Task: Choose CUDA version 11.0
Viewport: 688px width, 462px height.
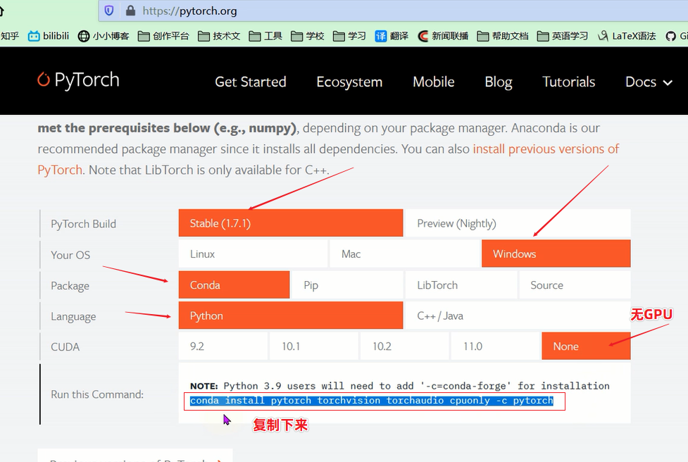Action: 495,346
